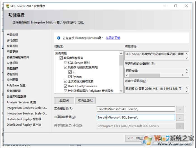Select the 产品密钥 step in sidebar
This screenshot has height=148, width=196.
(12, 35)
